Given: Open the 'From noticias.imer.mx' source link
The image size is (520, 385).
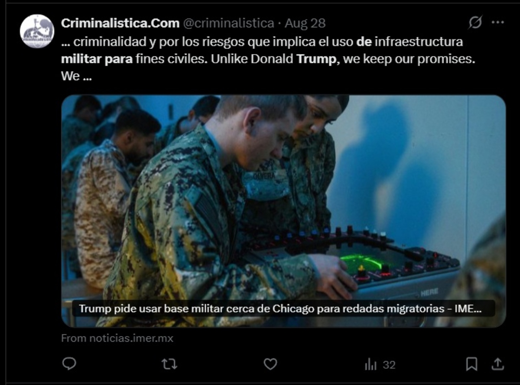Looking at the screenshot, I should [117, 338].
